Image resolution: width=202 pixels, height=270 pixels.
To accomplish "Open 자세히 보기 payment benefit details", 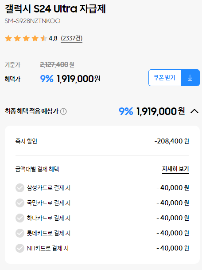I will pos(175,169).
